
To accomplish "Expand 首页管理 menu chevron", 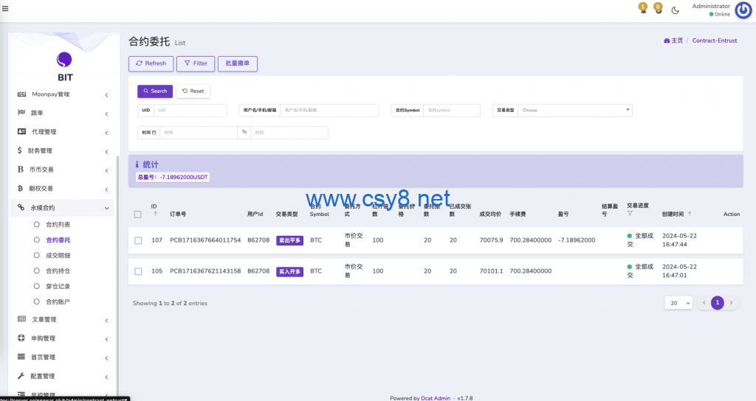I will [106, 358].
